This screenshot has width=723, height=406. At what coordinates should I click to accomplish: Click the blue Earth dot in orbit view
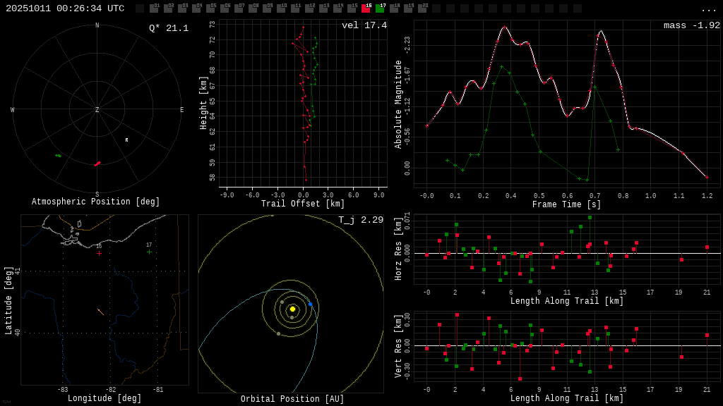[x=310, y=304]
